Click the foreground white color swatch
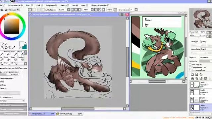Viewport: 212px width, 119px height. [21, 44]
